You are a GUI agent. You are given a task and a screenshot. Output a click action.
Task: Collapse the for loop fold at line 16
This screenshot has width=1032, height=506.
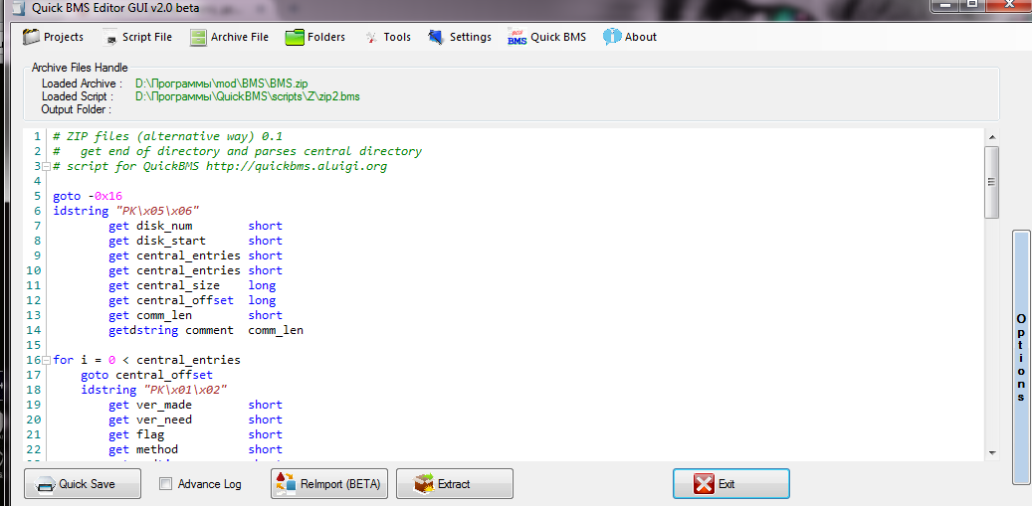(46, 360)
